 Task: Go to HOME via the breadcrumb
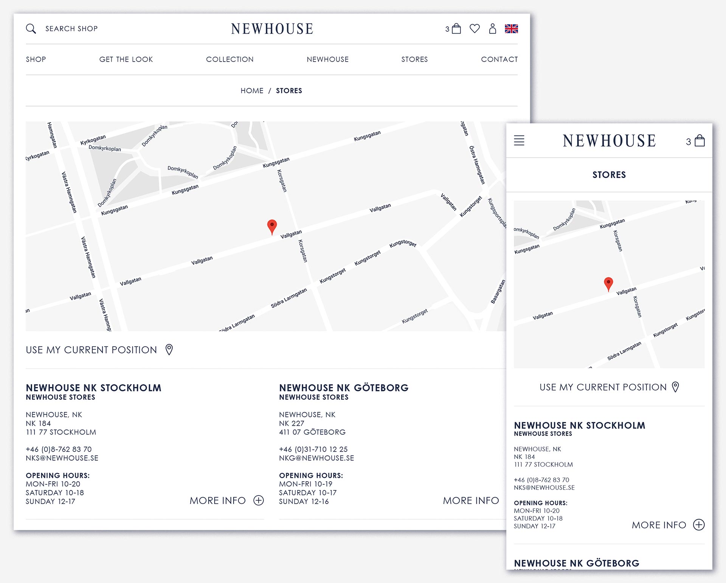(x=252, y=91)
